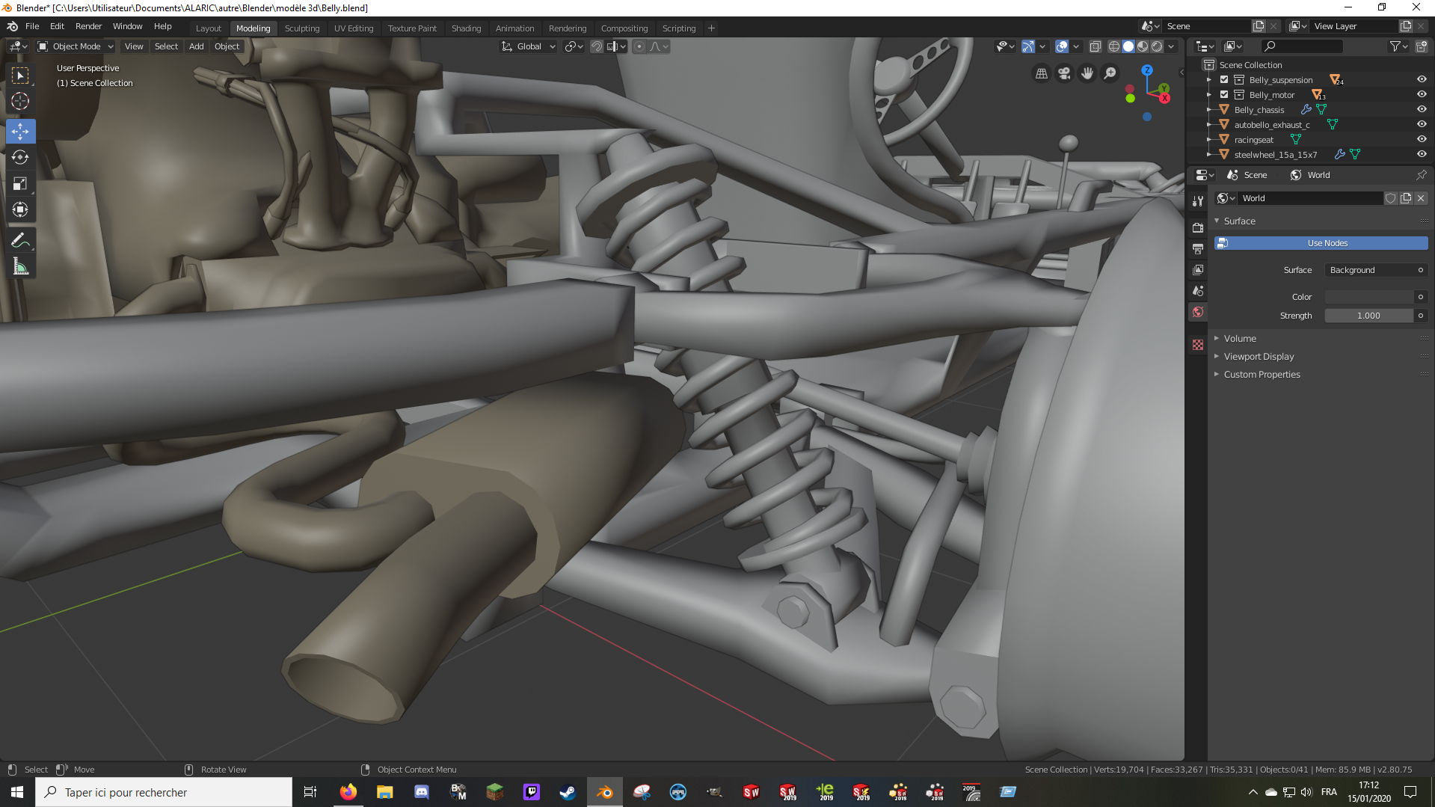Click the Use Nodes button
This screenshot has width=1435, height=807.
click(1321, 243)
